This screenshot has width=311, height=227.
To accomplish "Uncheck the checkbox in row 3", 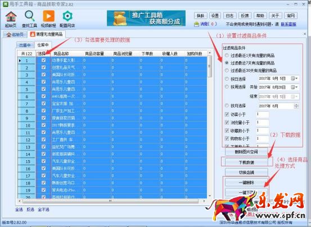I will [44, 75].
